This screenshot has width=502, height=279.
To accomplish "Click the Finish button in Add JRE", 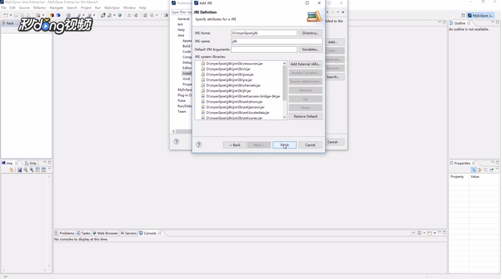I will [285, 145].
